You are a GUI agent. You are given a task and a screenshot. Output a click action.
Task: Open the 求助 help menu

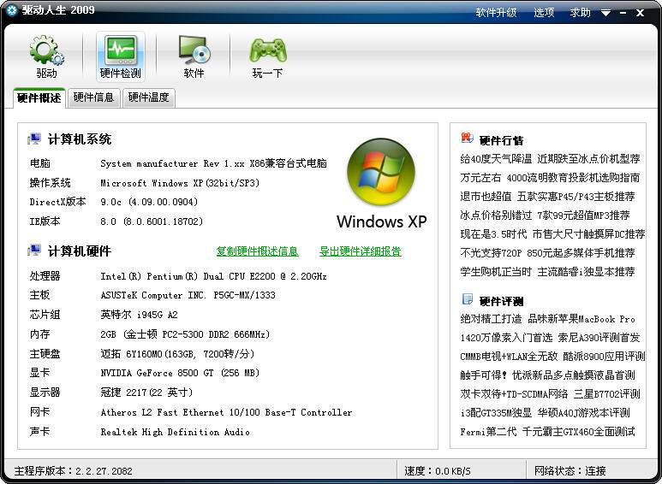[x=581, y=13]
